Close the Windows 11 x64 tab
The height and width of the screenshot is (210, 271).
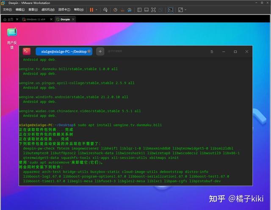tap(51, 19)
